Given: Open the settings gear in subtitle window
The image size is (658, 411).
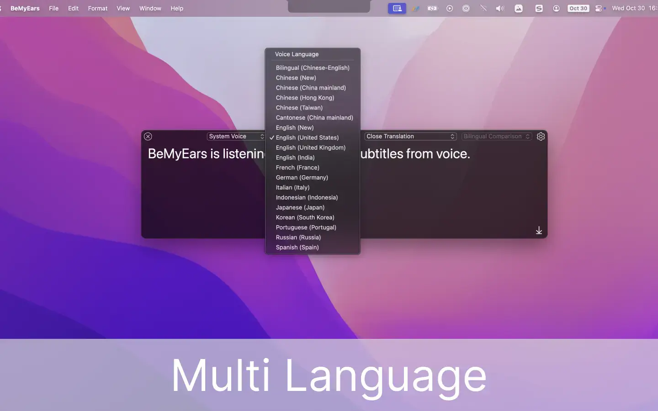Looking at the screenshot, I should [541, 137].
